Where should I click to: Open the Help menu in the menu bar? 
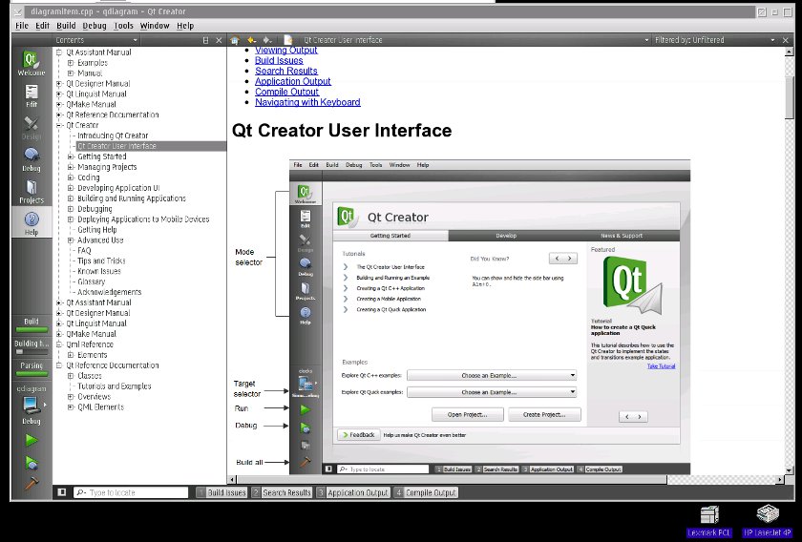(185, 26)
